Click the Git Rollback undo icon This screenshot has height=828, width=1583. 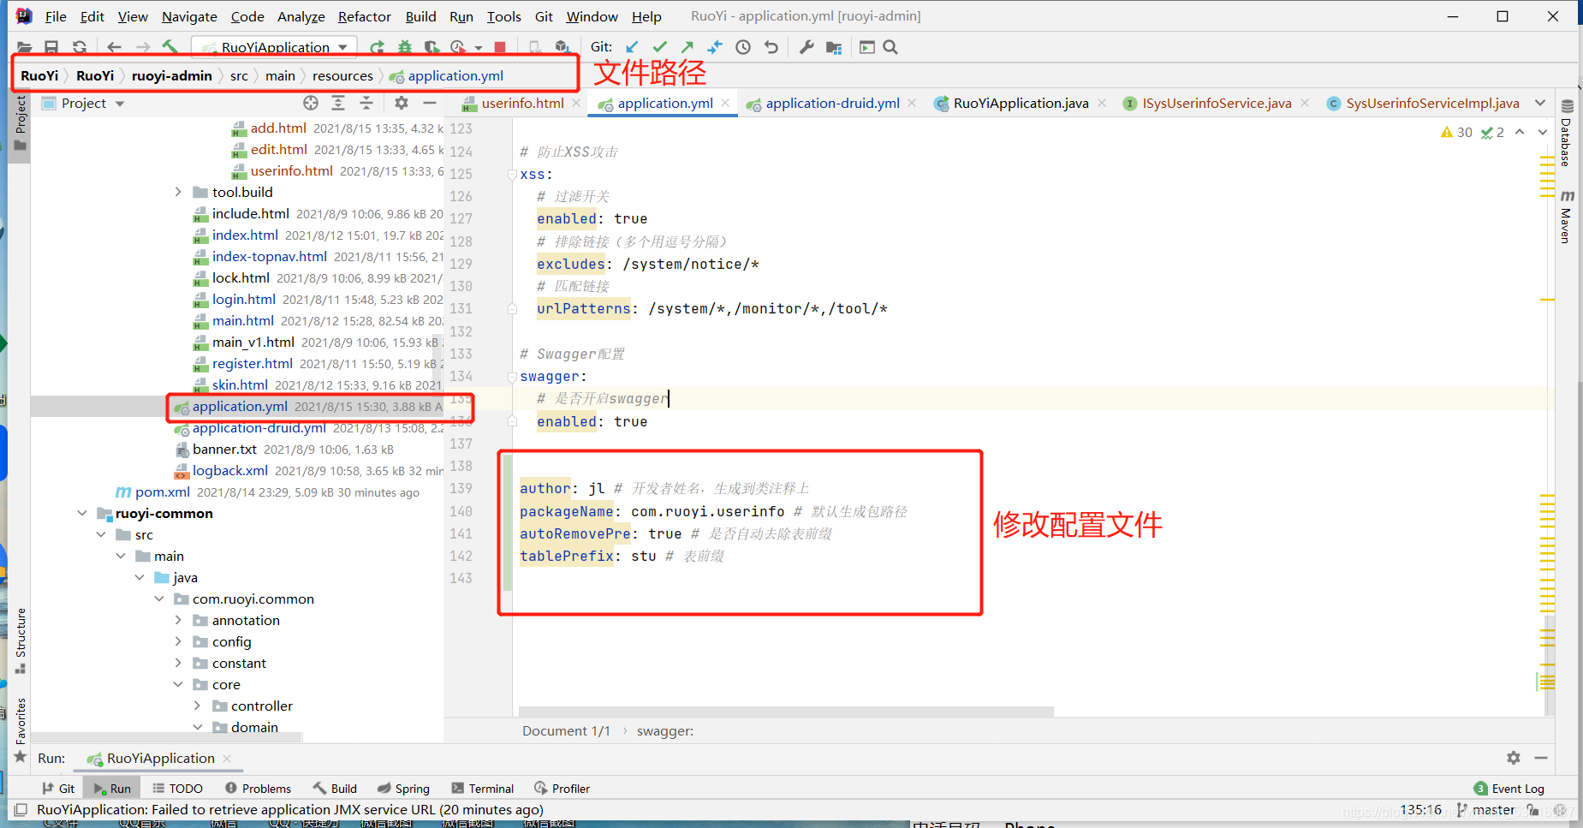(771, 47)
